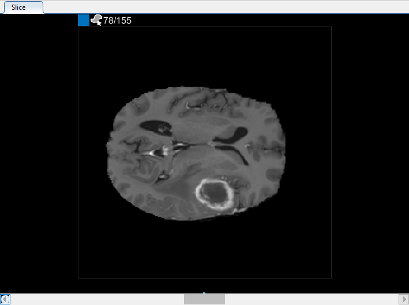Click the dark tumor core inside the bright ring
This screenshot has height=305, width=409.
[x=215, y=193]
